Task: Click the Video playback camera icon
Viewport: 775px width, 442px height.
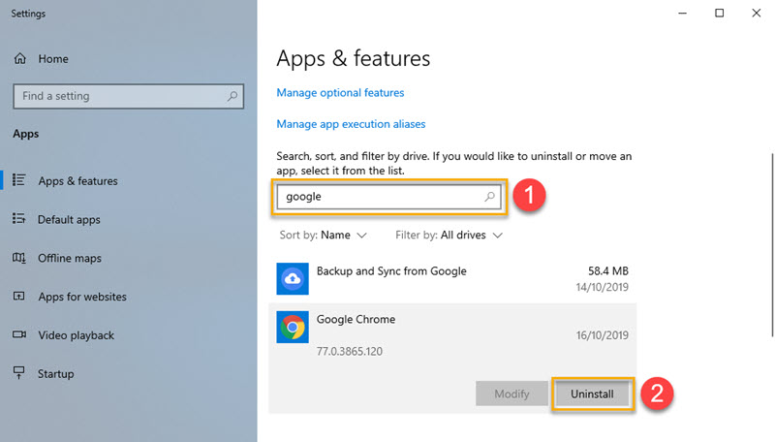Action: pos(18,334)
